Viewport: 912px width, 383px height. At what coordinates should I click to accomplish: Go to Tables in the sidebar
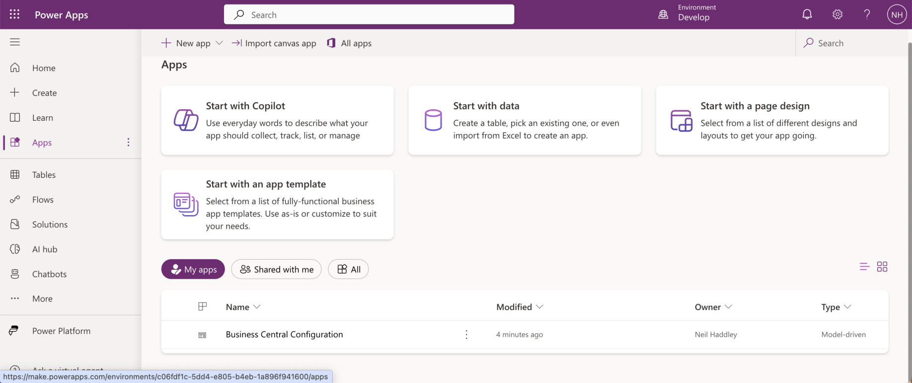[44, 175]
